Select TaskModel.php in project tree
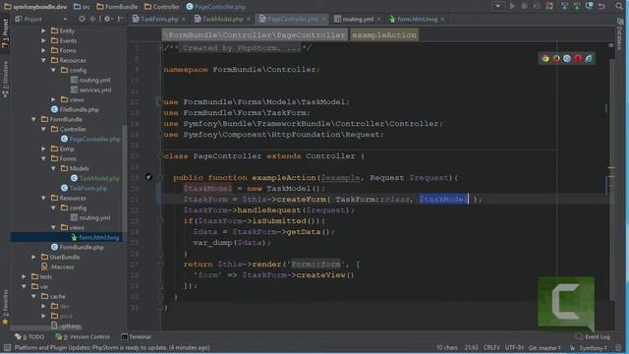 point(99,178)
